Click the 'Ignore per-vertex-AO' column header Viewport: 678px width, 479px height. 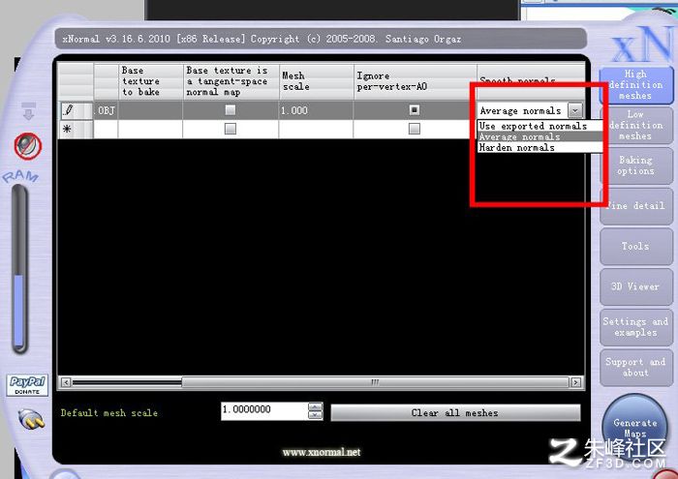(416, 81)
